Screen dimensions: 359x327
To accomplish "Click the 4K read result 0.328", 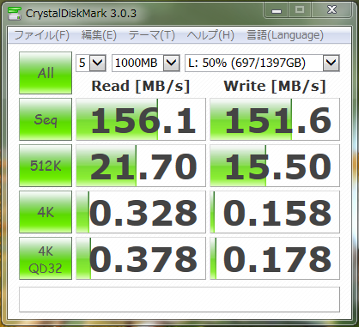I will (x=141, y=212).
